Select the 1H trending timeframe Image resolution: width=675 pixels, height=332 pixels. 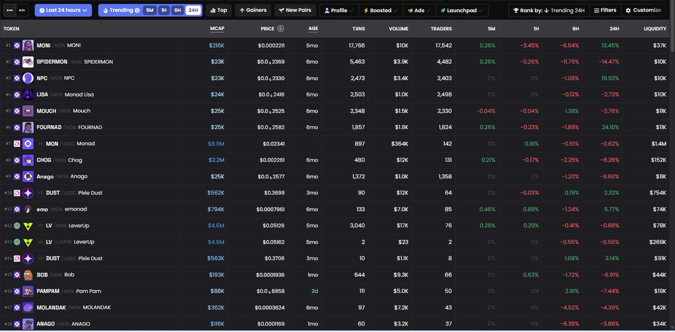tap(164, 10)
